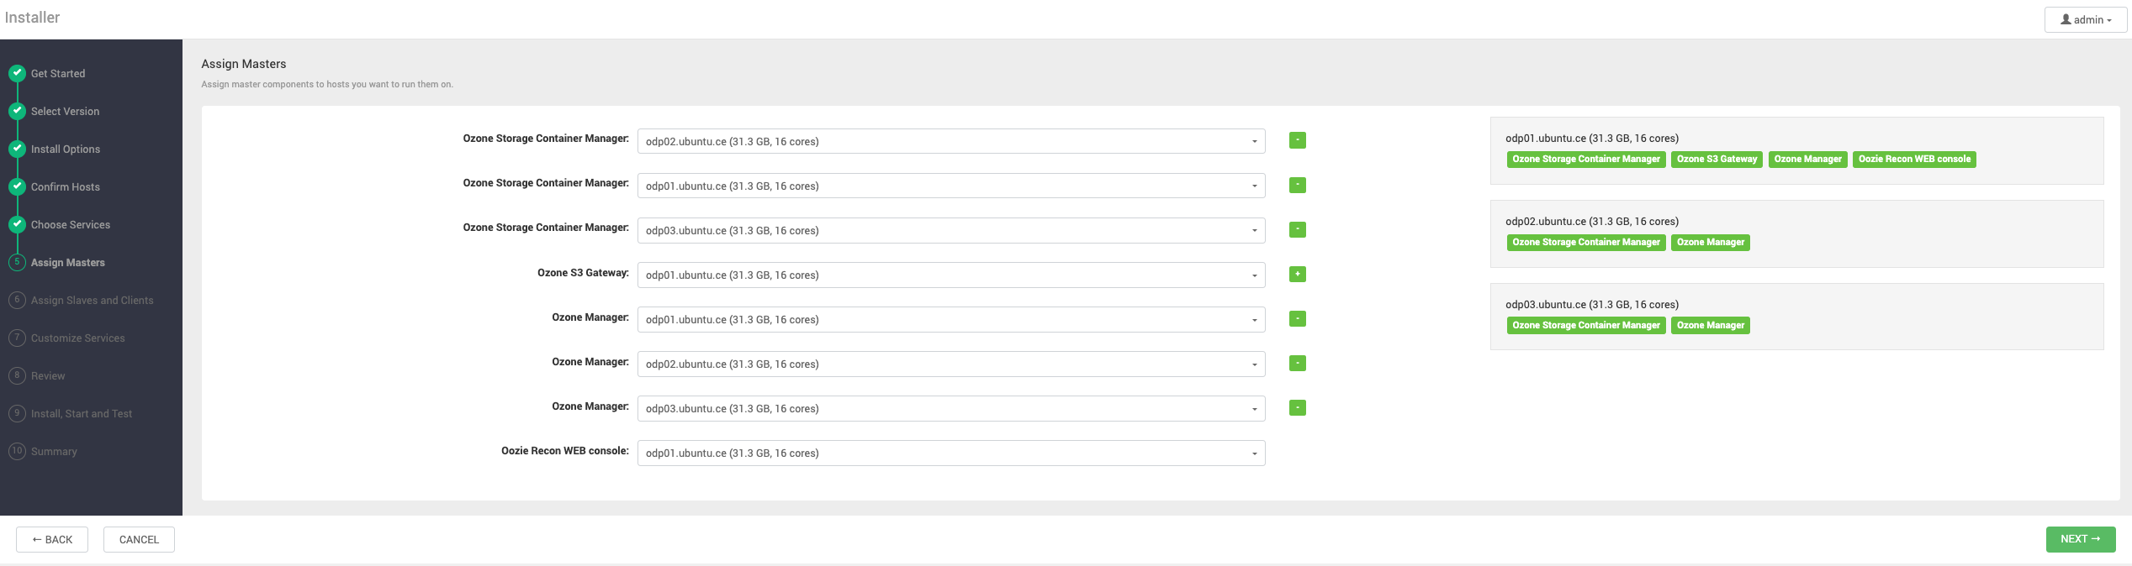2132x566 pixels.
Task: Click the step 9 circle icon
Action: 17,413
